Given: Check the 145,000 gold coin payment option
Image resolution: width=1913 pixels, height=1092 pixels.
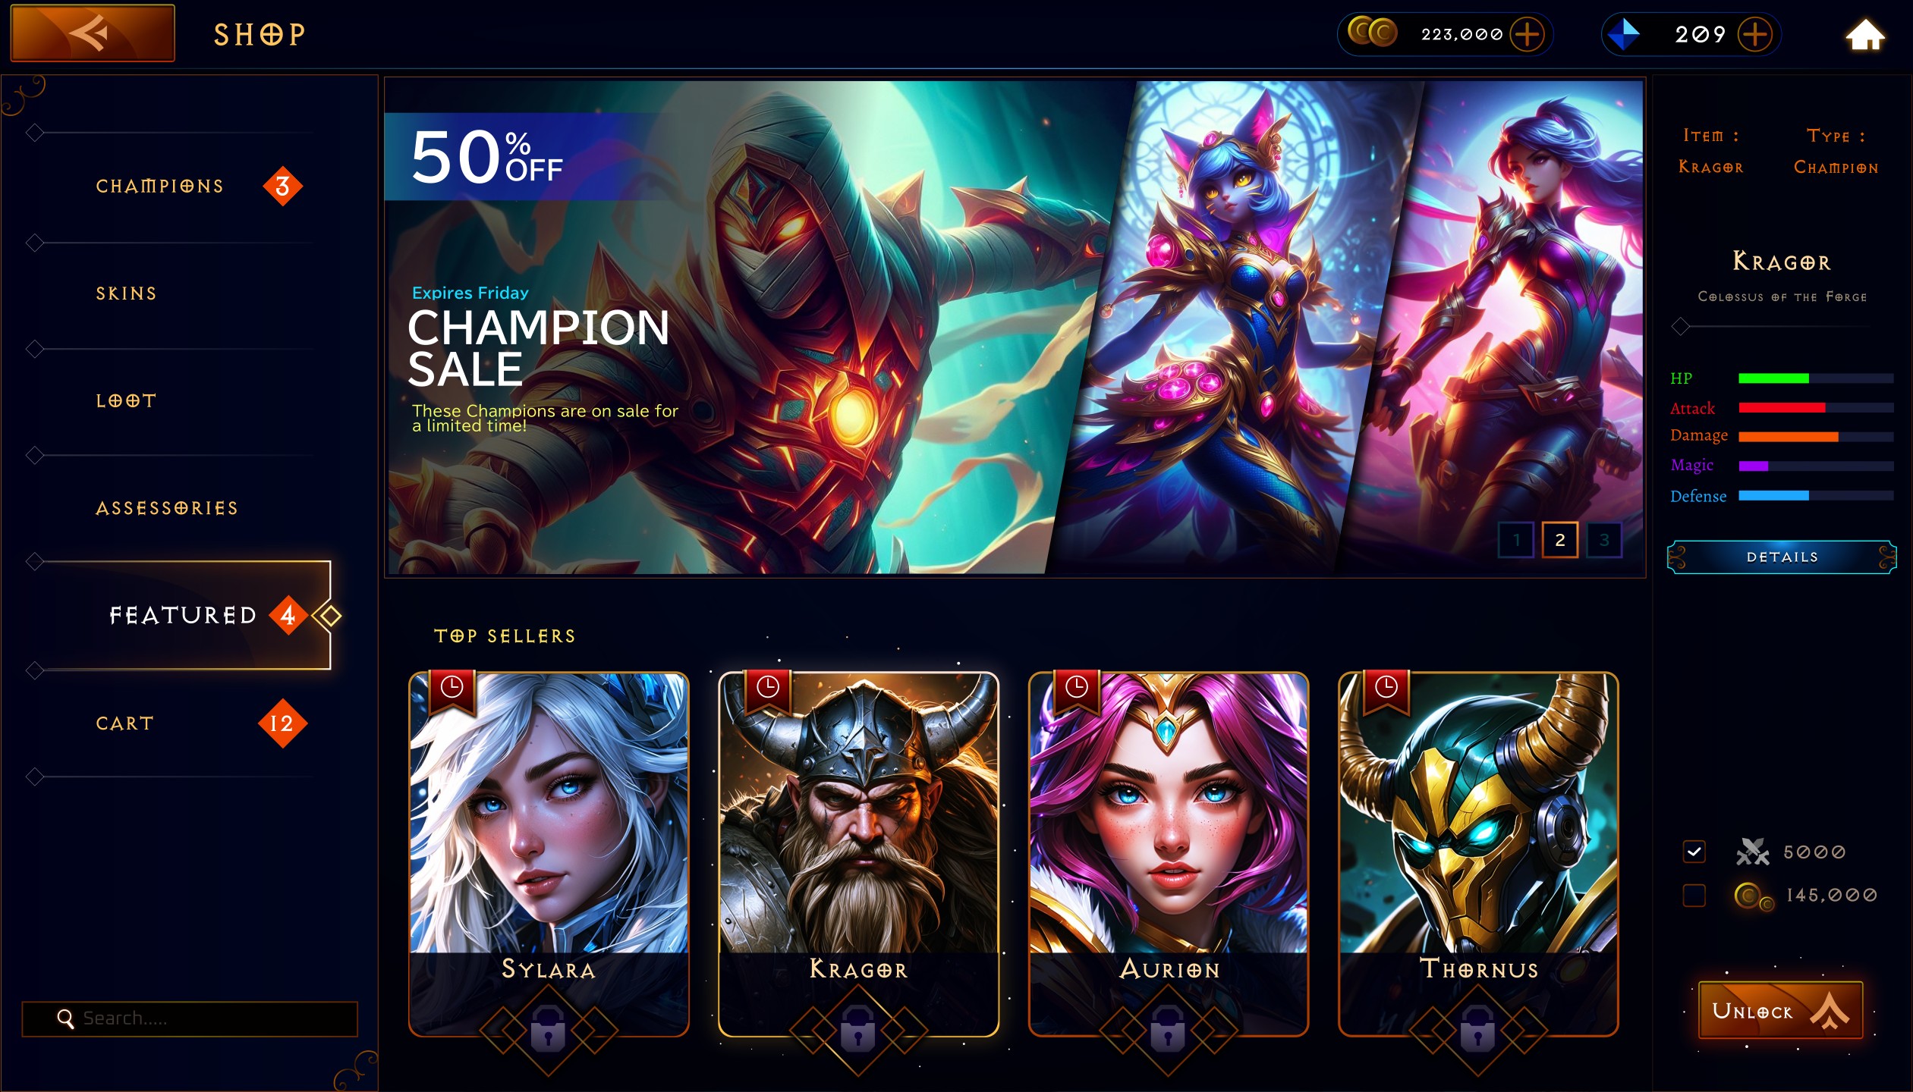Looking at the screenshot, I should coord(1694,896).
